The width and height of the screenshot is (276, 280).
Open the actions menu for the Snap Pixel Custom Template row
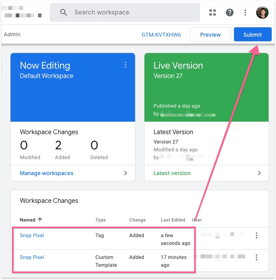pos(256,257)
